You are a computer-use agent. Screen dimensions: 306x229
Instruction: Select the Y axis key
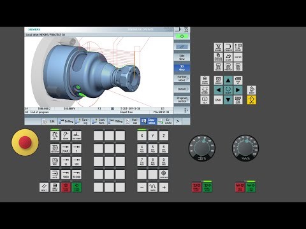[x=153, y=135]
